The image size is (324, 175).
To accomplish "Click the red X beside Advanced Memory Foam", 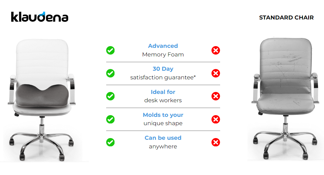I will click(x=216, y=50).
